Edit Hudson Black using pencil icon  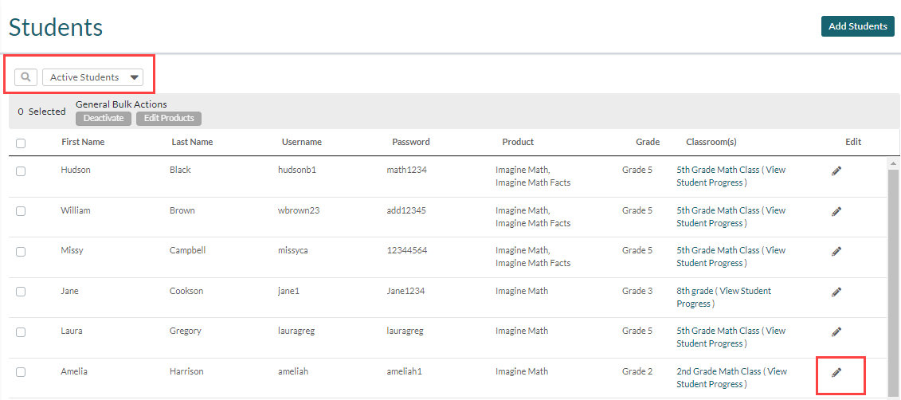click(x=836, y=171)
